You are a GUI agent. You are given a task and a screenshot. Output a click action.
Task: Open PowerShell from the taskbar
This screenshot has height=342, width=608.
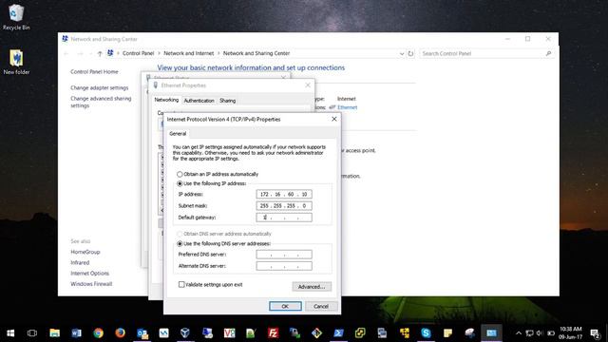click(x=338, y=333)
